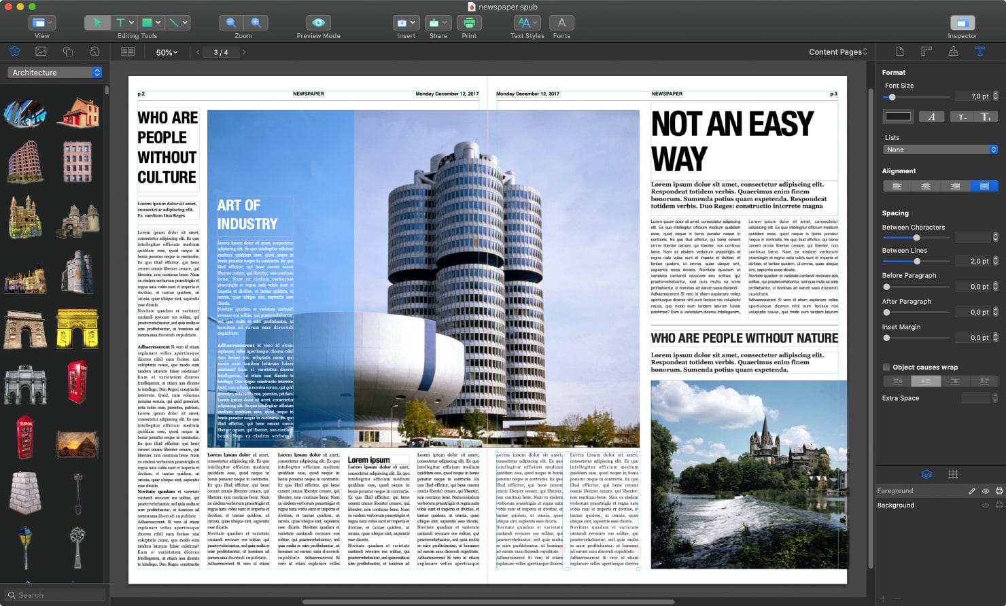Open the Architecture clipart category dropdown
The height and width of the screenshot is (606, 1006).
click(56, 73)
